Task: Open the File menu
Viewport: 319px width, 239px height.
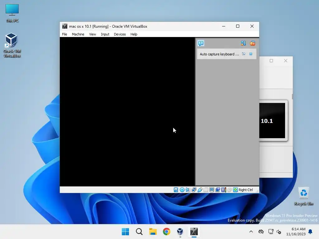Action: [x=64, y=34]
